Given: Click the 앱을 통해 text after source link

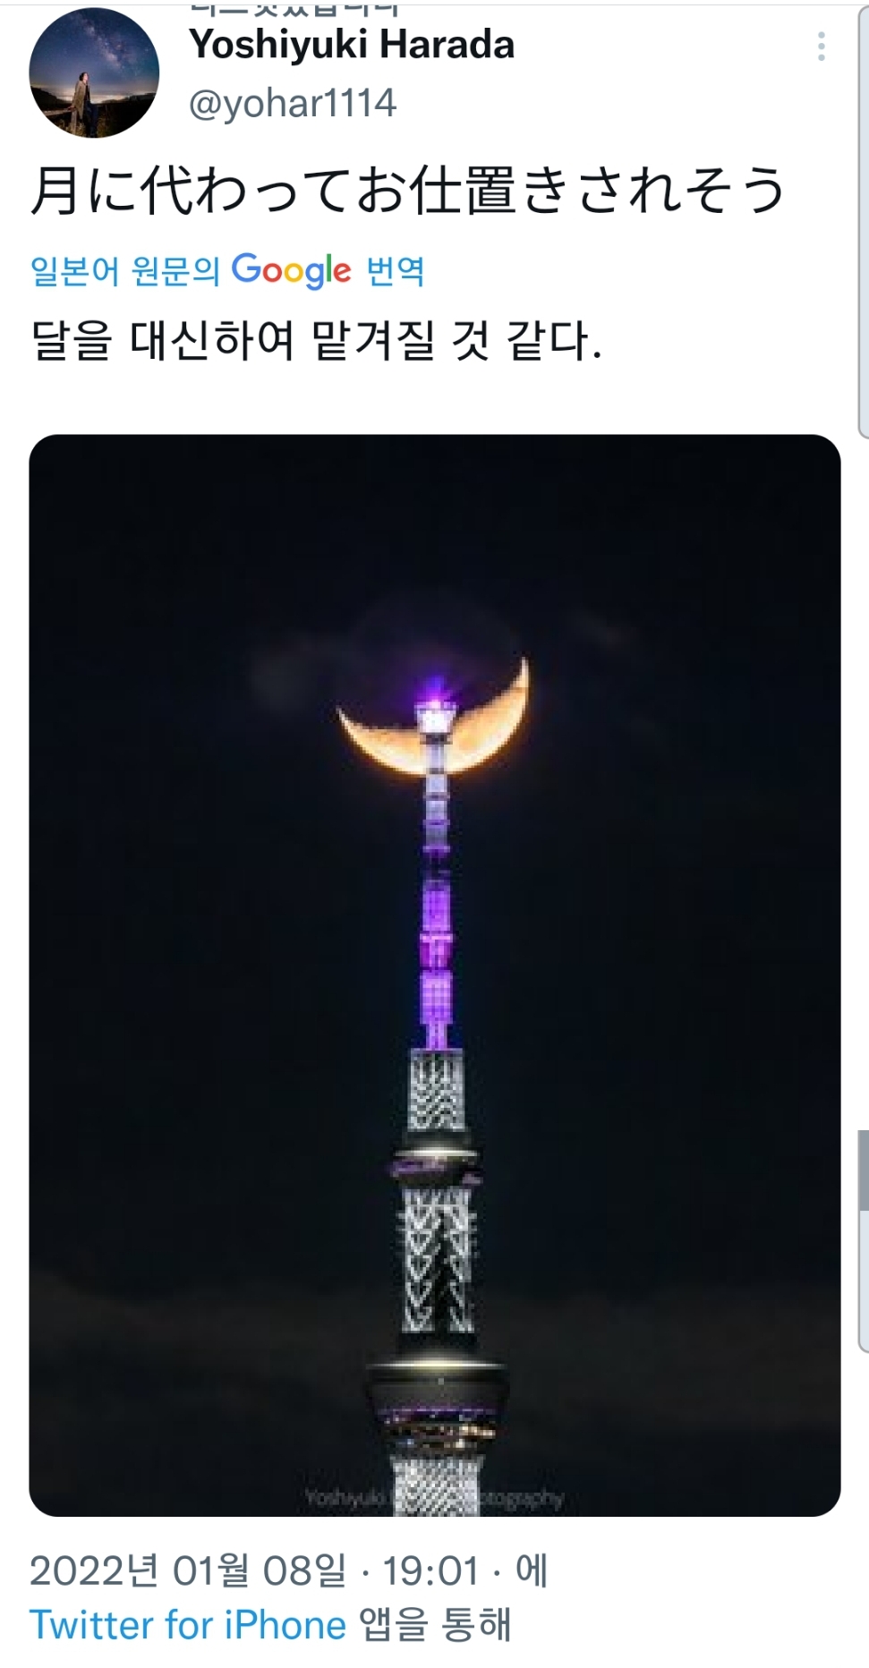Looking at the screenshot, I should click(x=435, y=1625).
